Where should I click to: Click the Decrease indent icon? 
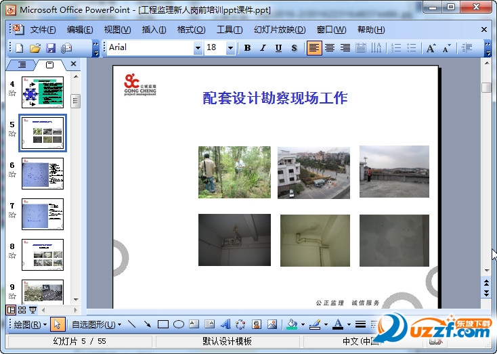point(467,48)
